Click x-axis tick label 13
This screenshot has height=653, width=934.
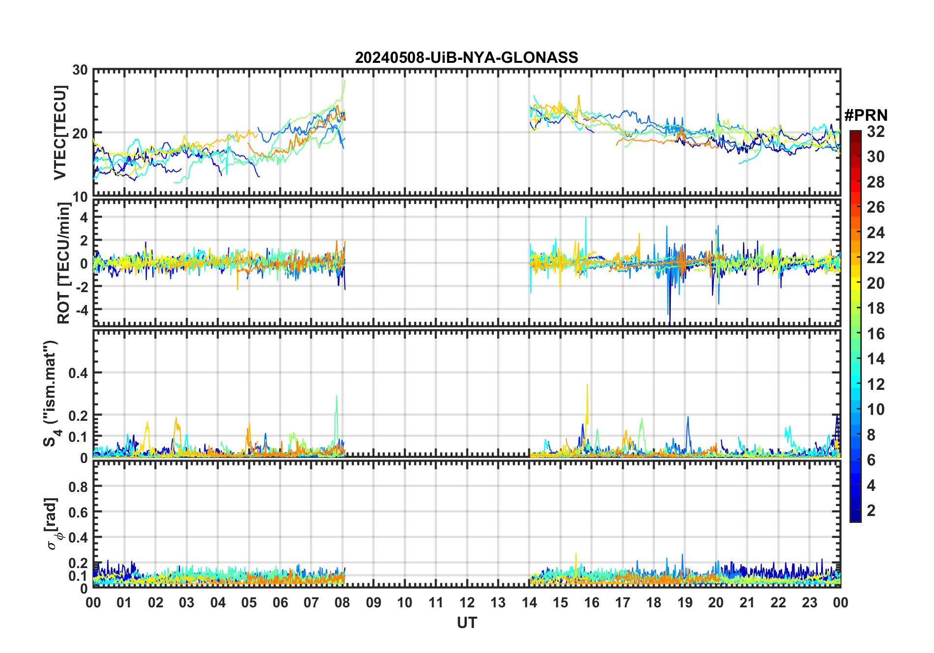pos(498,603)
